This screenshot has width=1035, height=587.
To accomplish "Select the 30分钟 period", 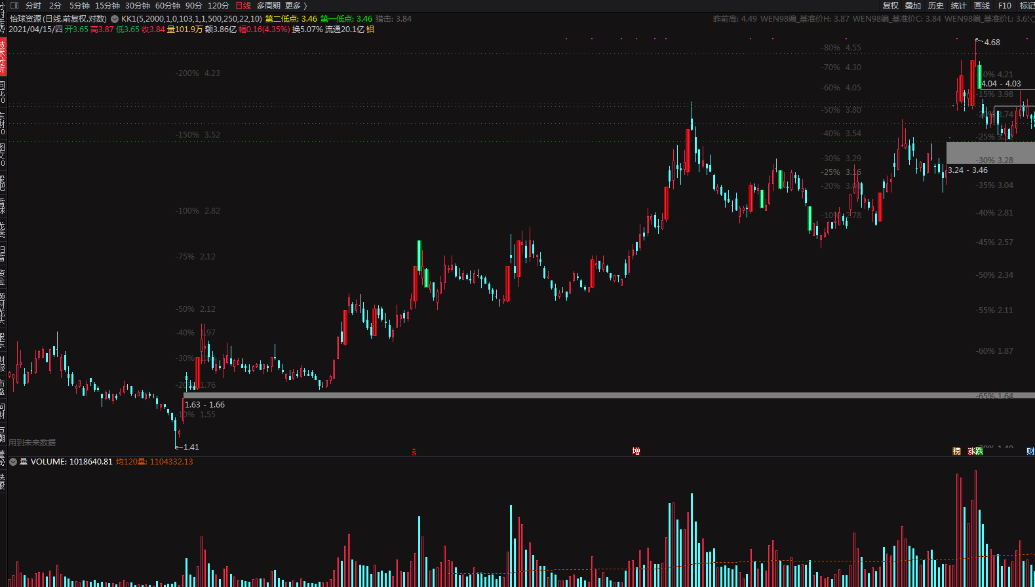I will pyautogui.click(x=138, y=5).
